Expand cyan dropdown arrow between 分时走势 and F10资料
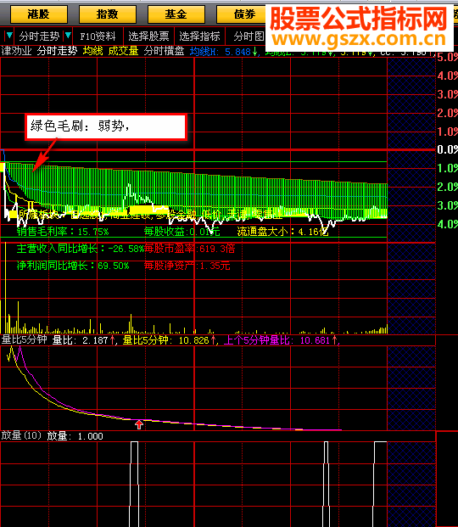Image resolution: width=458 pixels, height=527 pixels. click(x=68, y=36)
